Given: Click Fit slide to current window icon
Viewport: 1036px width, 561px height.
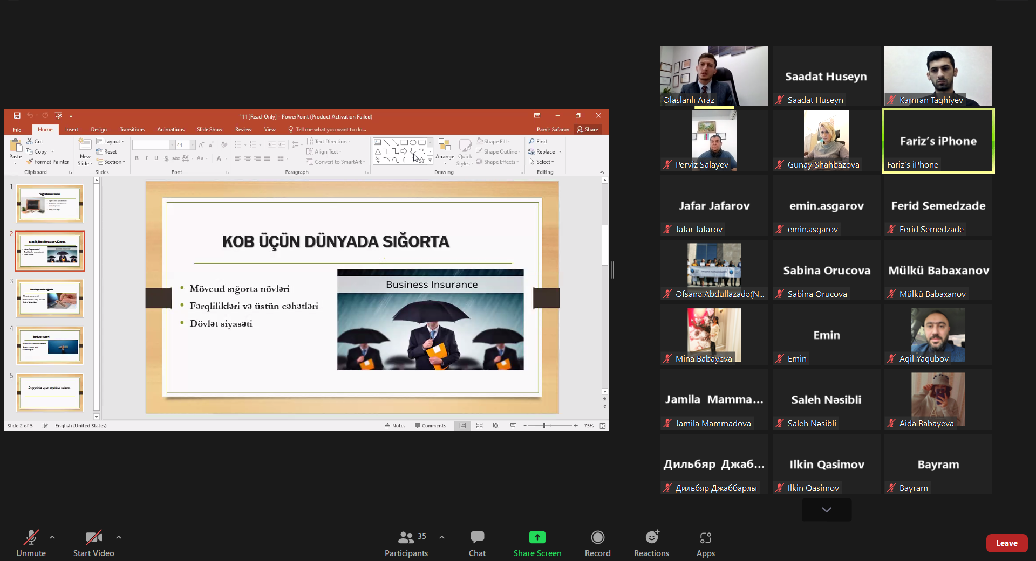Looking at the screenshot, I should coord(603,426).
